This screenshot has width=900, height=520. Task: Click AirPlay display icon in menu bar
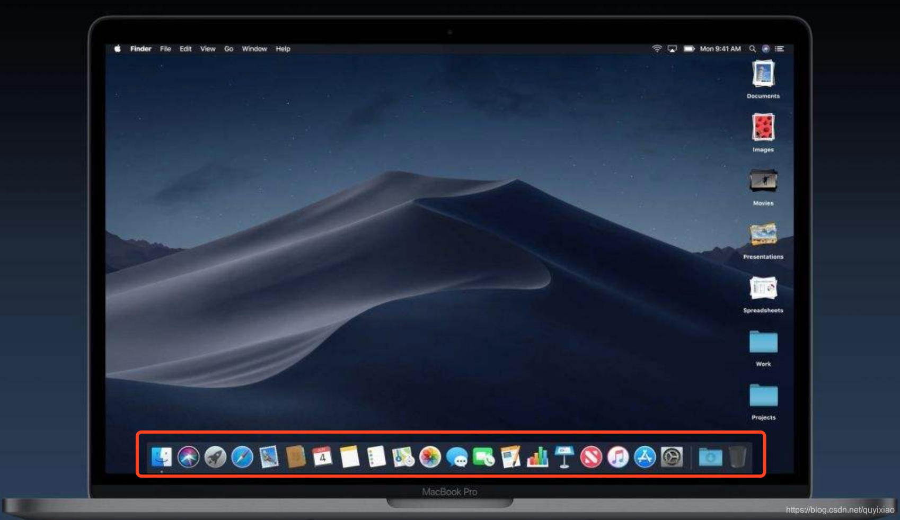672,49
